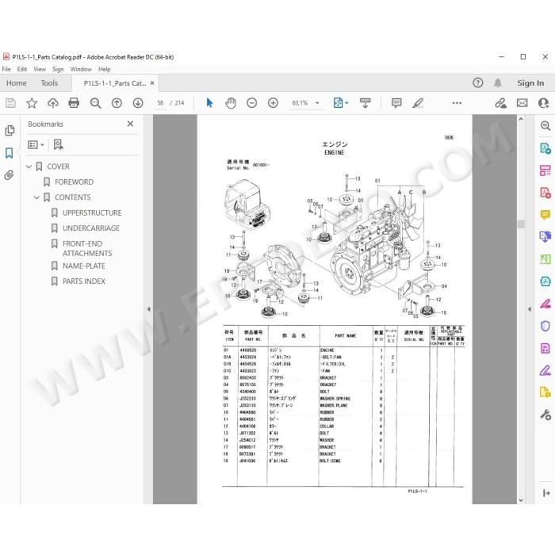The image size is (555, 555).
Task: Toggle the Bookmarks panel icon
Action: click(x=10, y=153)
